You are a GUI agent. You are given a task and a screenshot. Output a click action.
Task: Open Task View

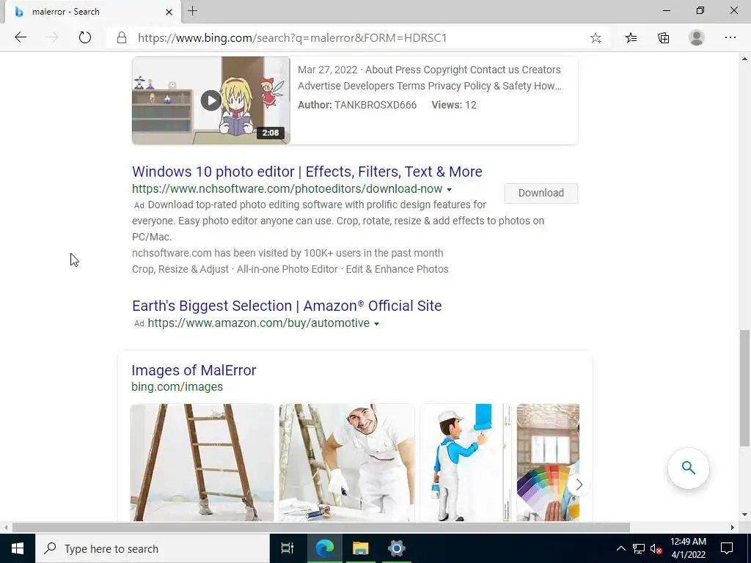pyautogui.click(x=287, y=548)
